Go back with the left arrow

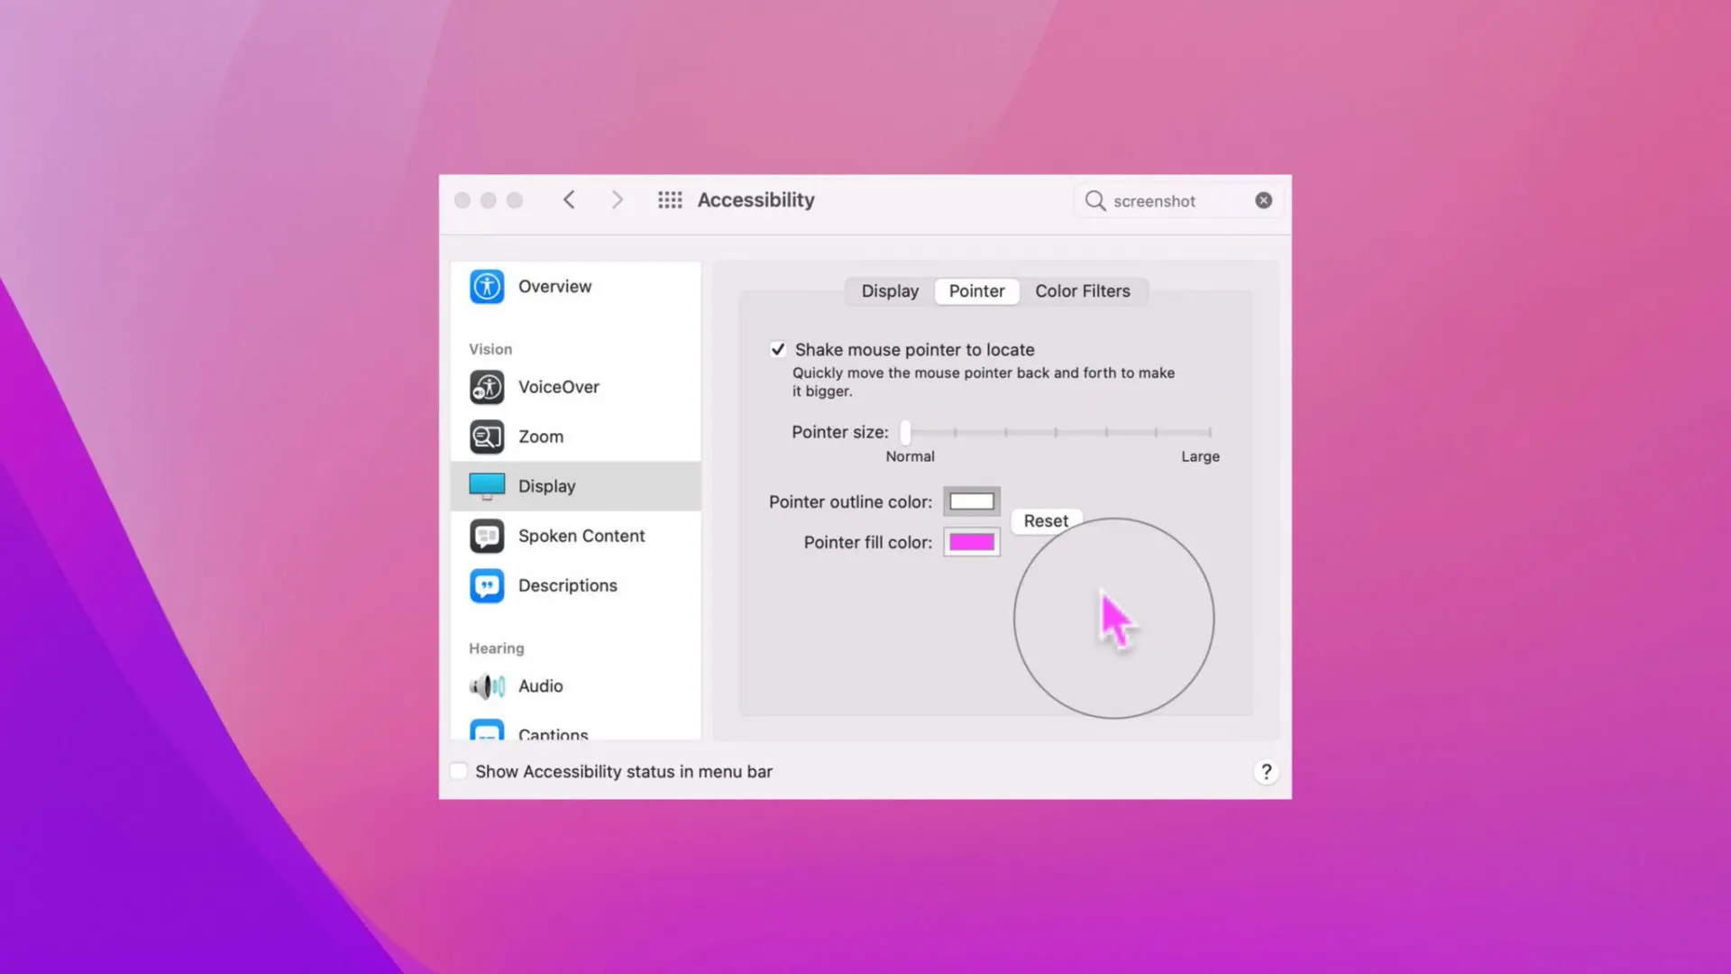(x=569, y=200)
